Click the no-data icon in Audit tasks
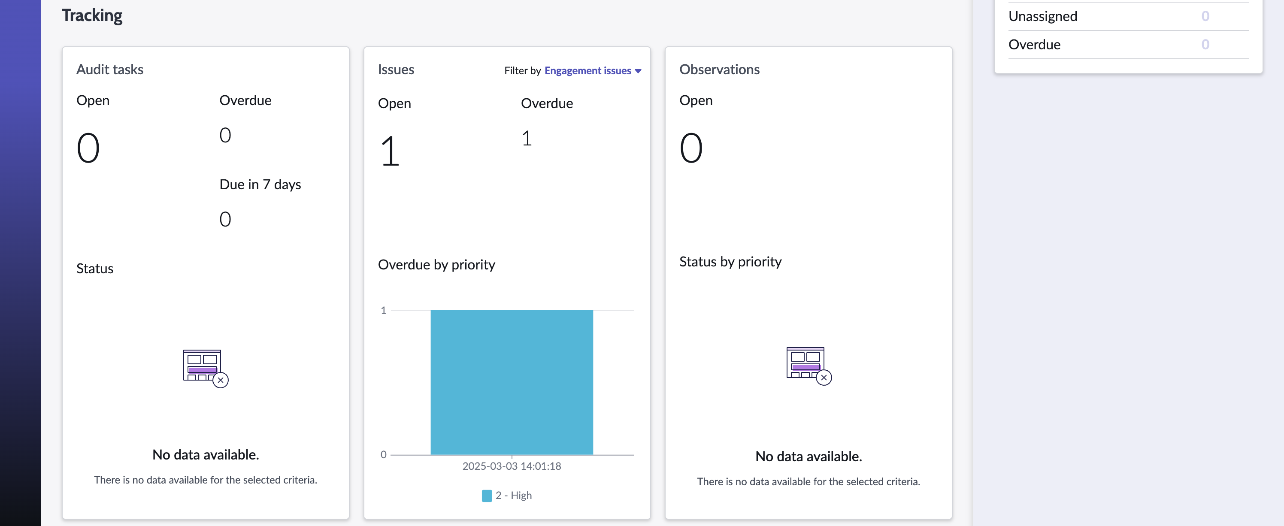The image size is (1284, 526). [x=206, y=369]
